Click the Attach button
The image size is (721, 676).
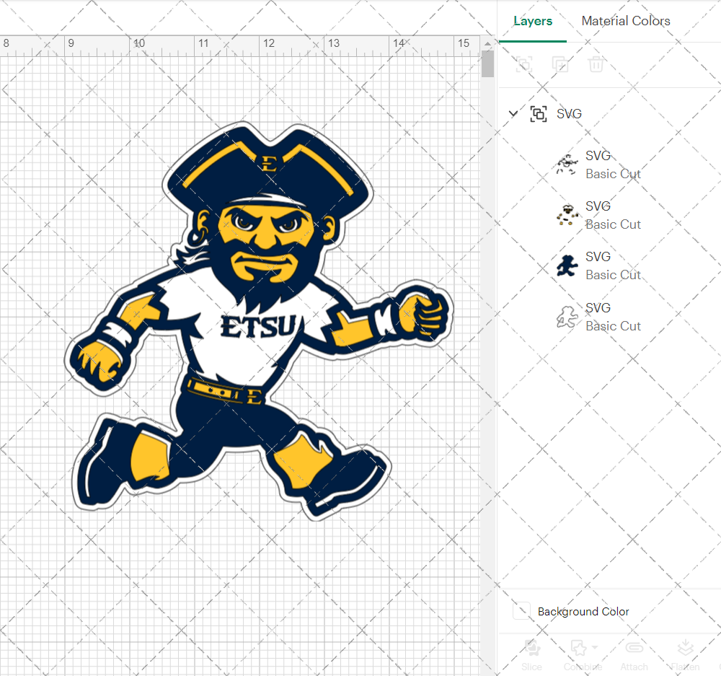[x=634, y=655]
